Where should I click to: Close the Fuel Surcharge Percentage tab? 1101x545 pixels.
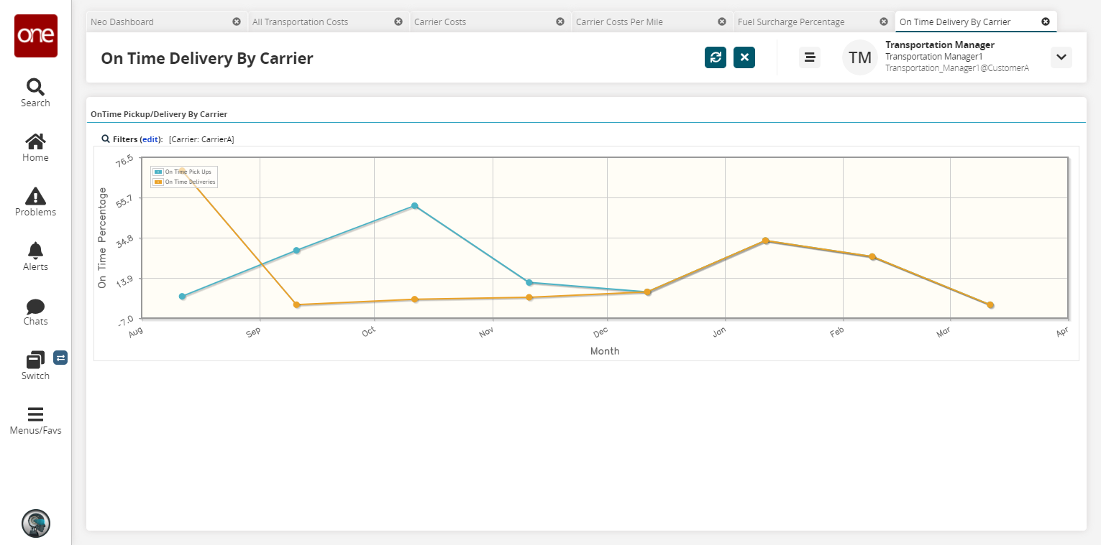point(884,22)
